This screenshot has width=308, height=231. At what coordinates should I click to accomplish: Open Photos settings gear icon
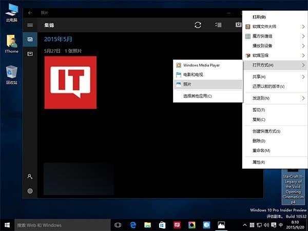30,191
